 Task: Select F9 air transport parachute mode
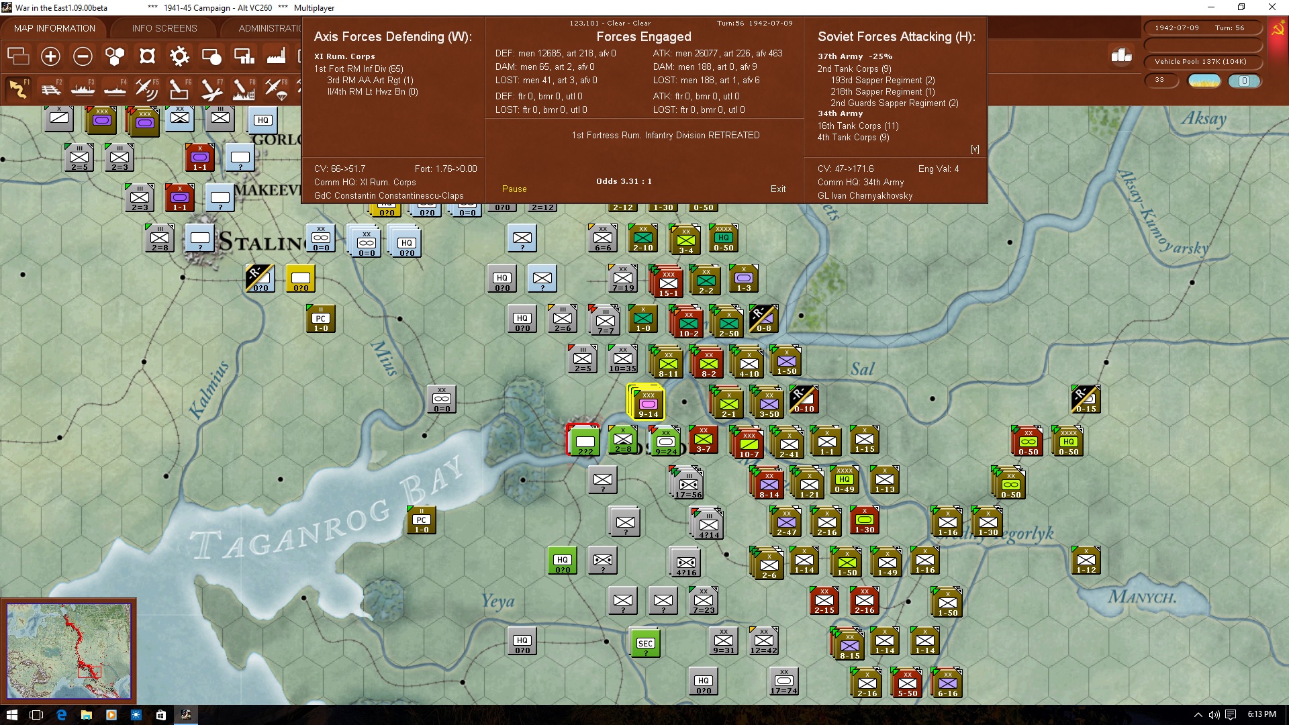tap(276, 89)
